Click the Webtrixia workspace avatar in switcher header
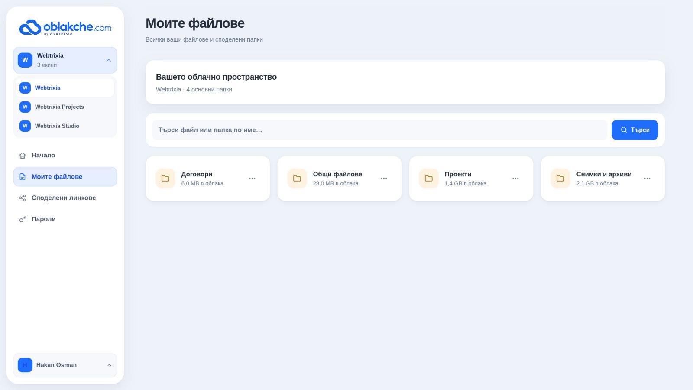 pos(25,60)
